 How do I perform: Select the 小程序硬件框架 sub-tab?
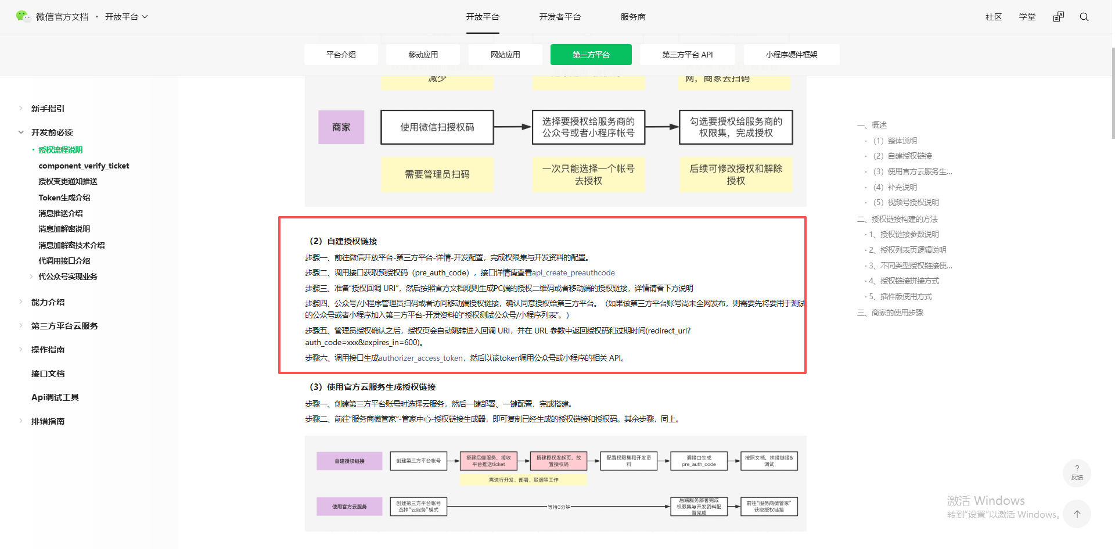[x=792, y=55]
